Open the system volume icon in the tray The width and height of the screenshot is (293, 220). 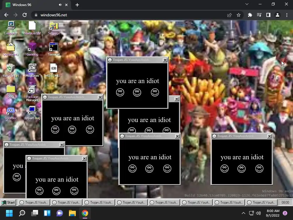pos(258,213)
